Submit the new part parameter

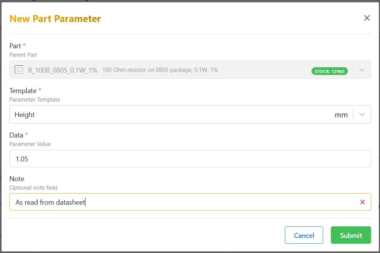(x=351, y=235)
